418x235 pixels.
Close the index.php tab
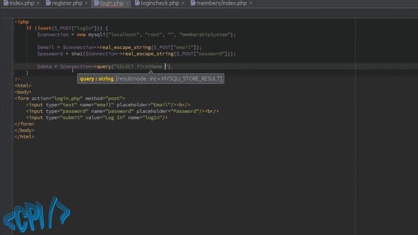click(38, 3)
